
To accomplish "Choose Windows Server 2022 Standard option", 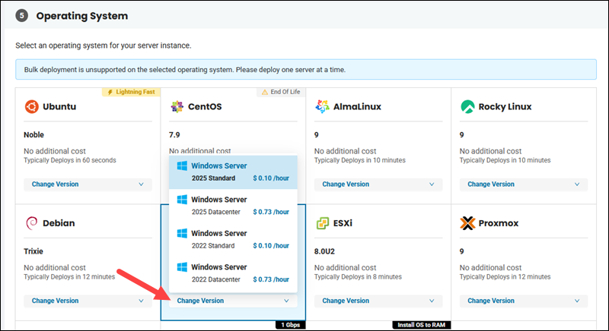I will pyautogui.click(x=233, y=239).
